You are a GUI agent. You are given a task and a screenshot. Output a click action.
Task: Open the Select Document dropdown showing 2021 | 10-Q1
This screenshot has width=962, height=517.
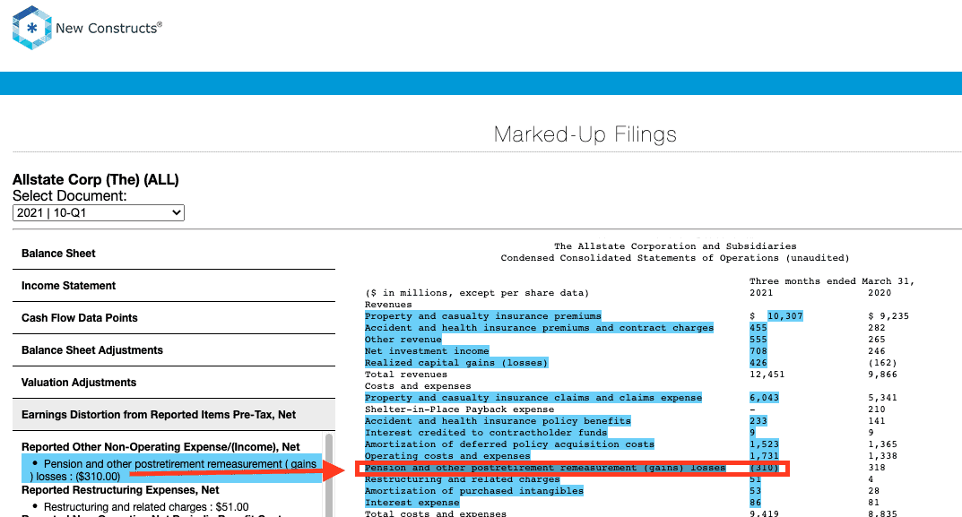click(98, 213)
